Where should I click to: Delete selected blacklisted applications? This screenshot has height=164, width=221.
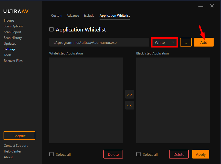click(x=179, y=154)
